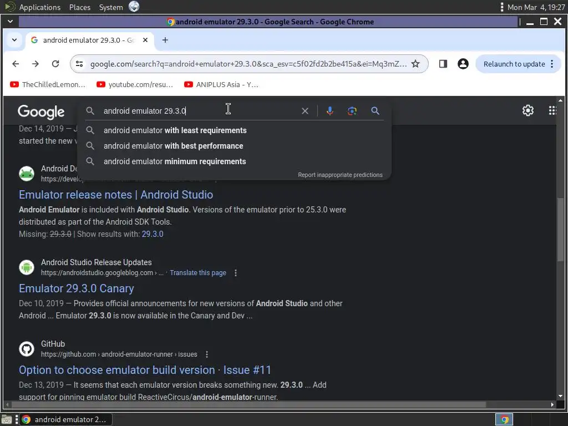Search by image with Google Lens
This screenshot has width=568, height=426.
(x=352, y=111)
